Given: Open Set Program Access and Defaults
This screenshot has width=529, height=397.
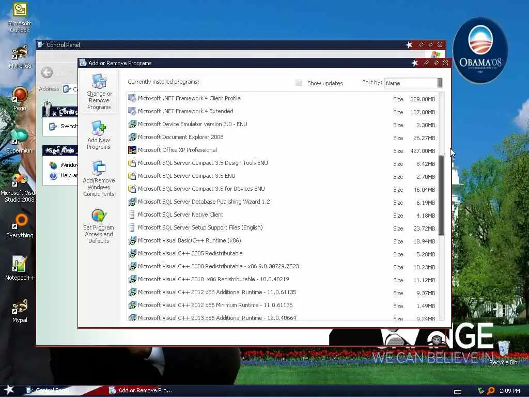Looking at the screenshot, I should (x=99, y=226).
